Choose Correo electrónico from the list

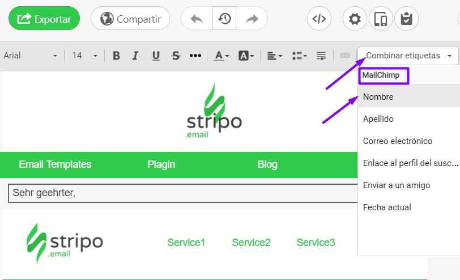397,141
